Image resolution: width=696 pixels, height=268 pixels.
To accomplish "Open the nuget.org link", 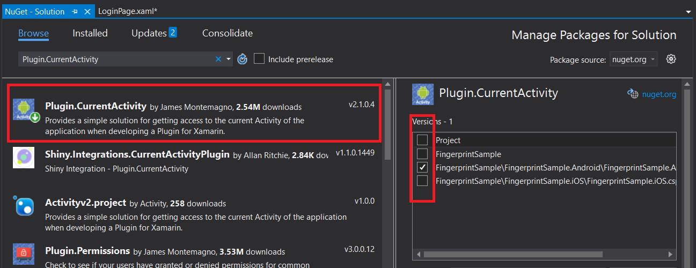I will (x=659, y=94).
